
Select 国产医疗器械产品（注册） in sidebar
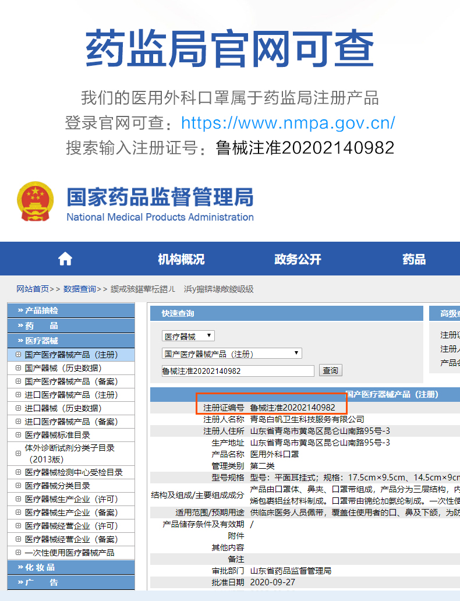(x=71, y=355)
